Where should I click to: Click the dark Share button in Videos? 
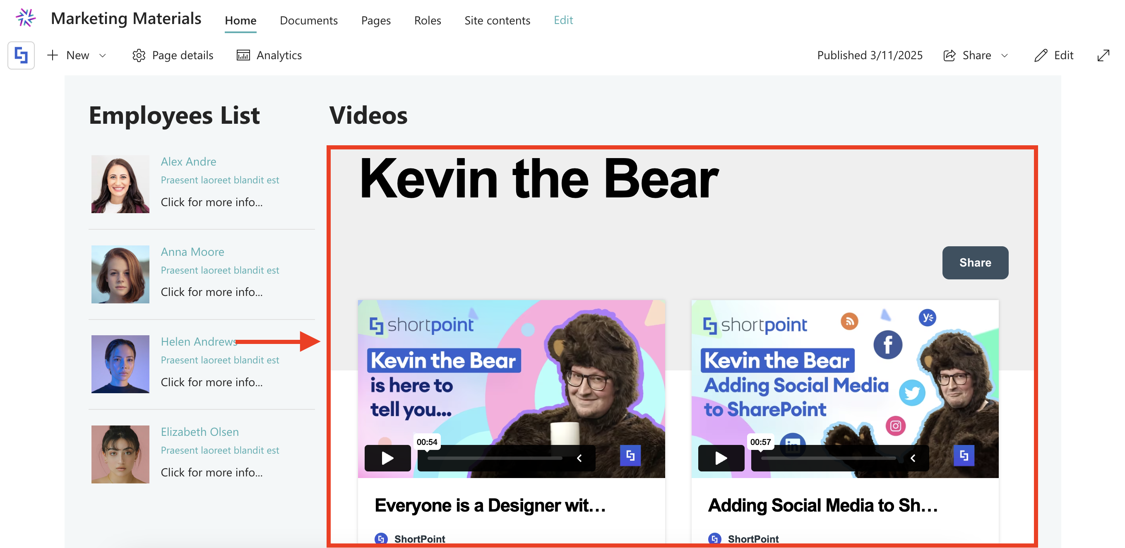click(975, 262)
